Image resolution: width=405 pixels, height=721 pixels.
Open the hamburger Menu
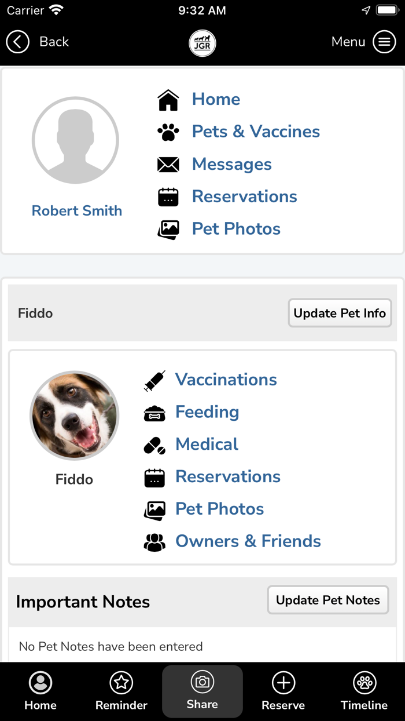(x=384, y=42)
